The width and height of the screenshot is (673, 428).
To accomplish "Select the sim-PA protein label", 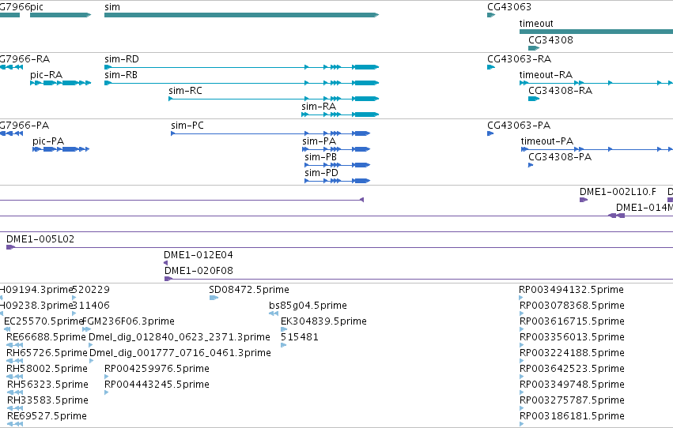I will (319, 141).
